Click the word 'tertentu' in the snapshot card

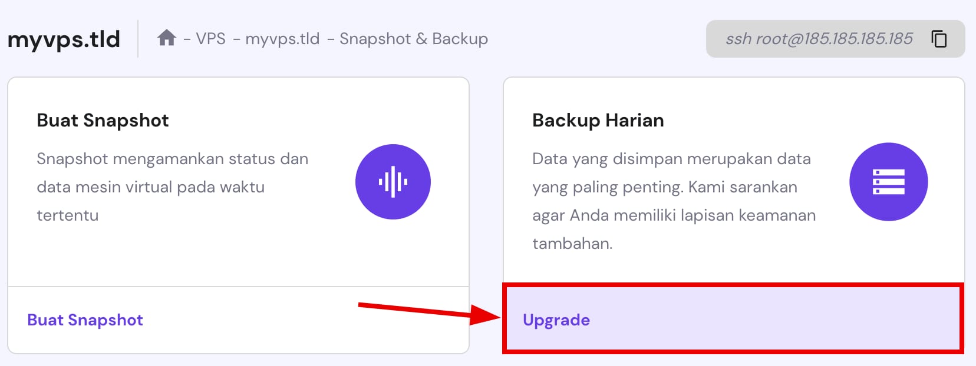pos(67,215)
